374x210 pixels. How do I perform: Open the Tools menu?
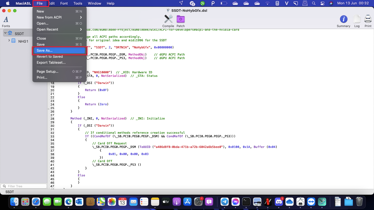point(78,3)
